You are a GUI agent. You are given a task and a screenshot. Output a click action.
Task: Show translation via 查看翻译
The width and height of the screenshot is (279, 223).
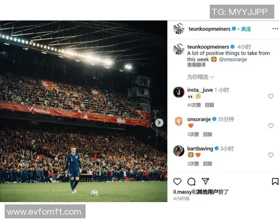pyautogui.click(x=196, y=65)
